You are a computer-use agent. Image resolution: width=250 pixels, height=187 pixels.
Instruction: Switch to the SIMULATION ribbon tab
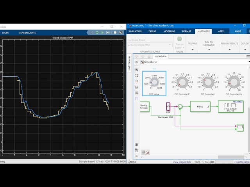click(x=135, y=31)
